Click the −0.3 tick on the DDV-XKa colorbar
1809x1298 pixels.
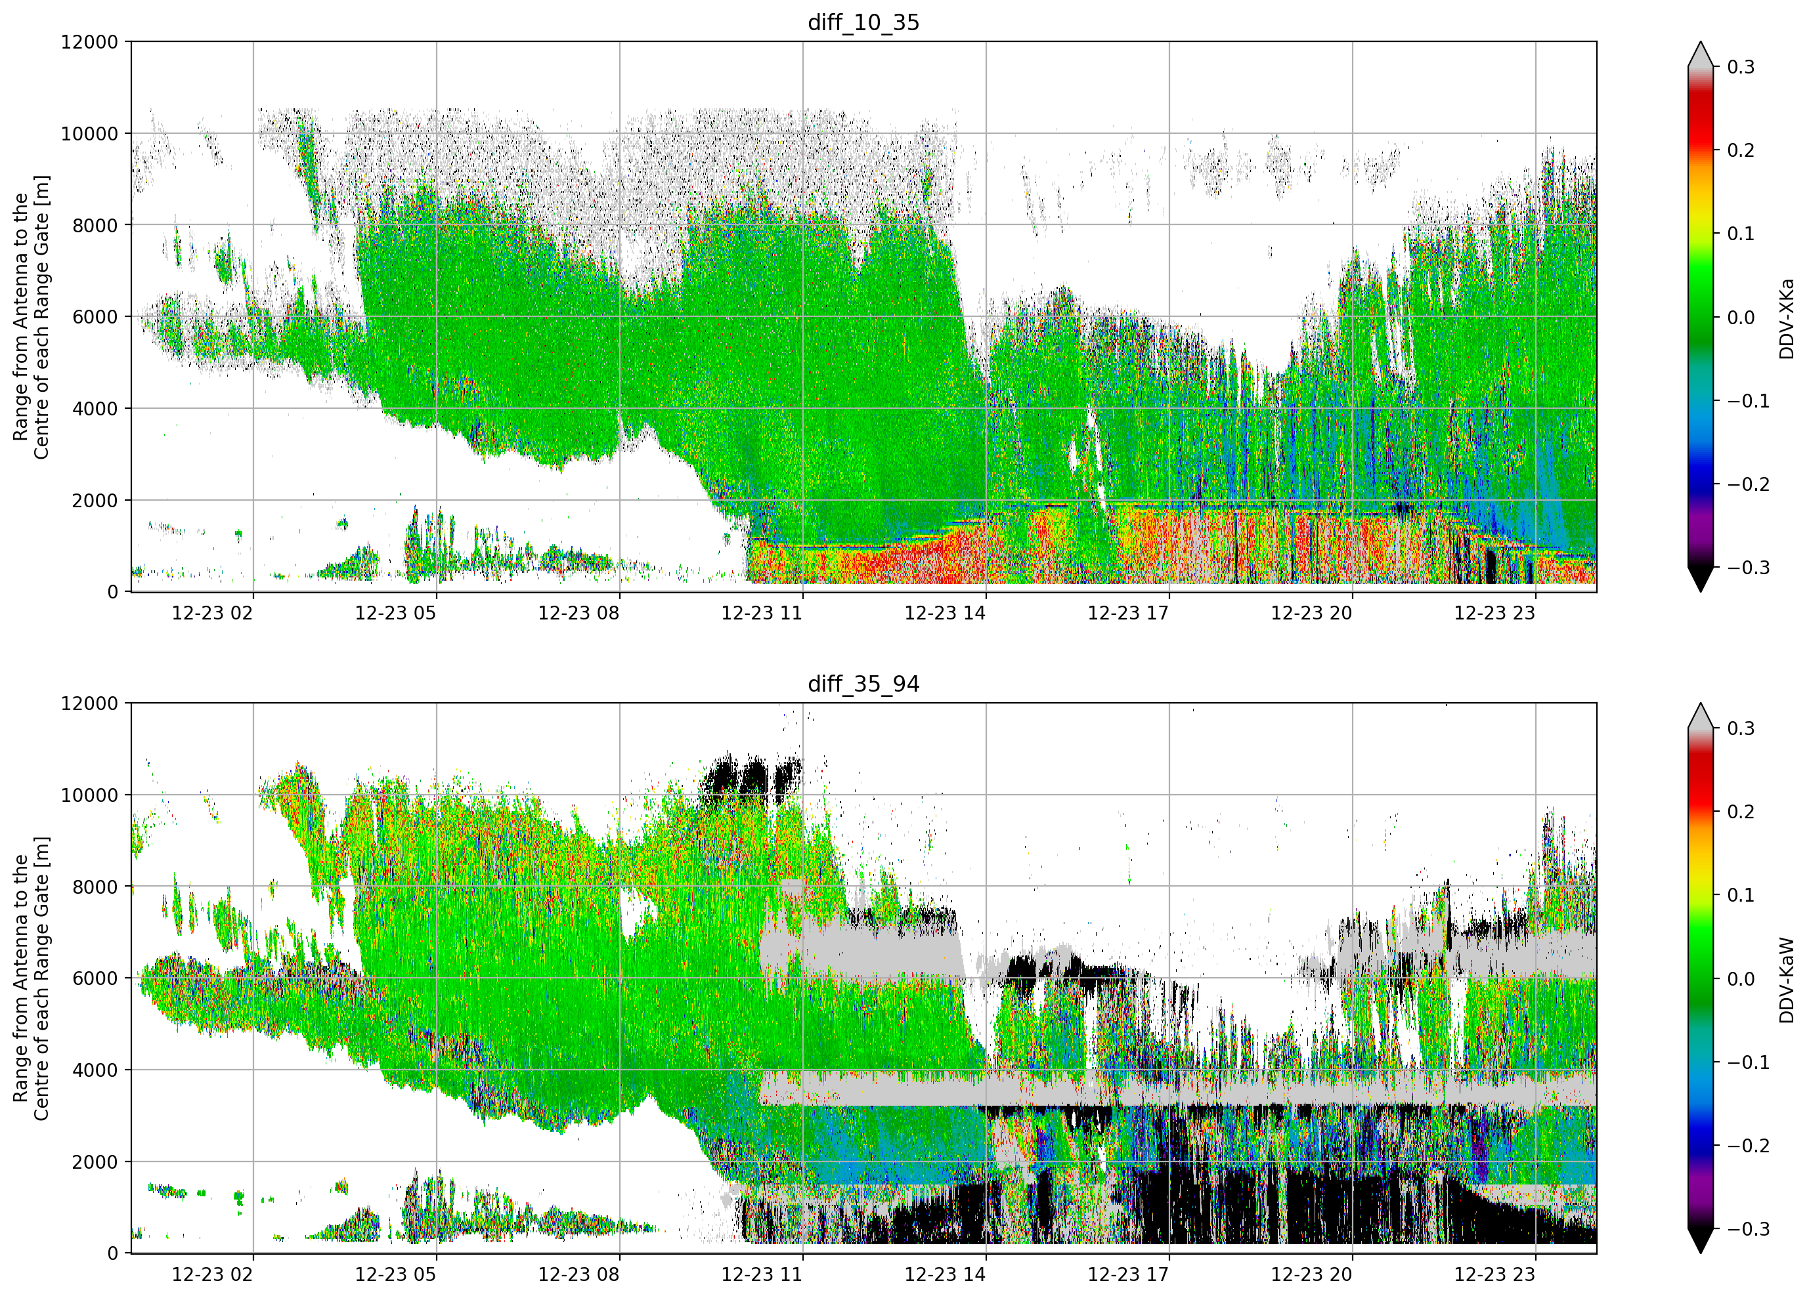click(1749, 568)
